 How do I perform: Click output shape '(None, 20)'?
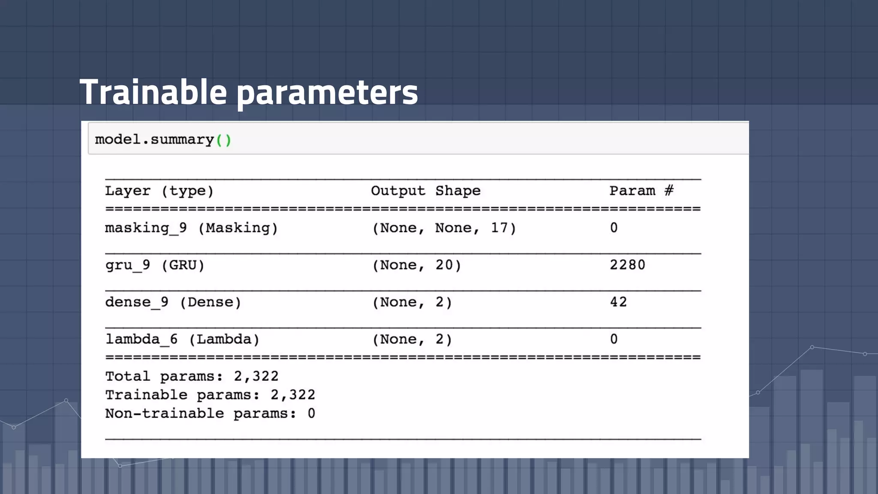(417, 265)
